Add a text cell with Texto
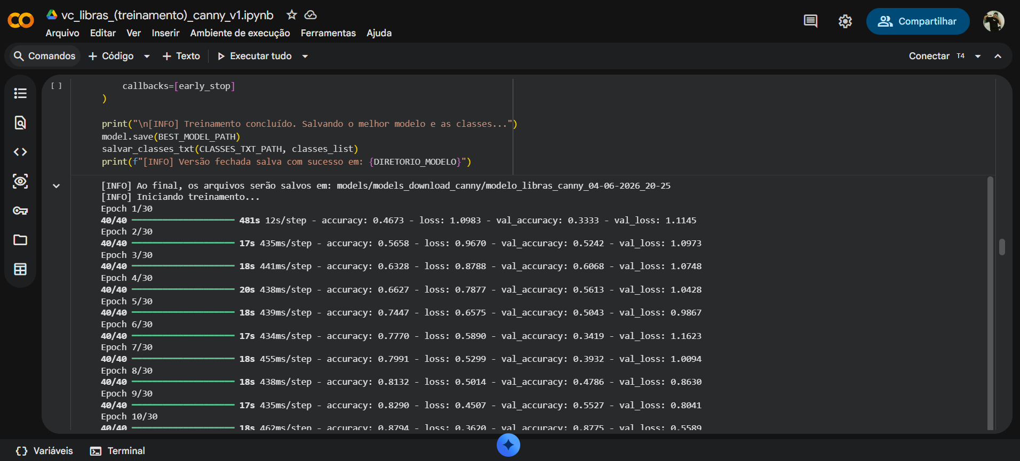 tap(181, 56)
